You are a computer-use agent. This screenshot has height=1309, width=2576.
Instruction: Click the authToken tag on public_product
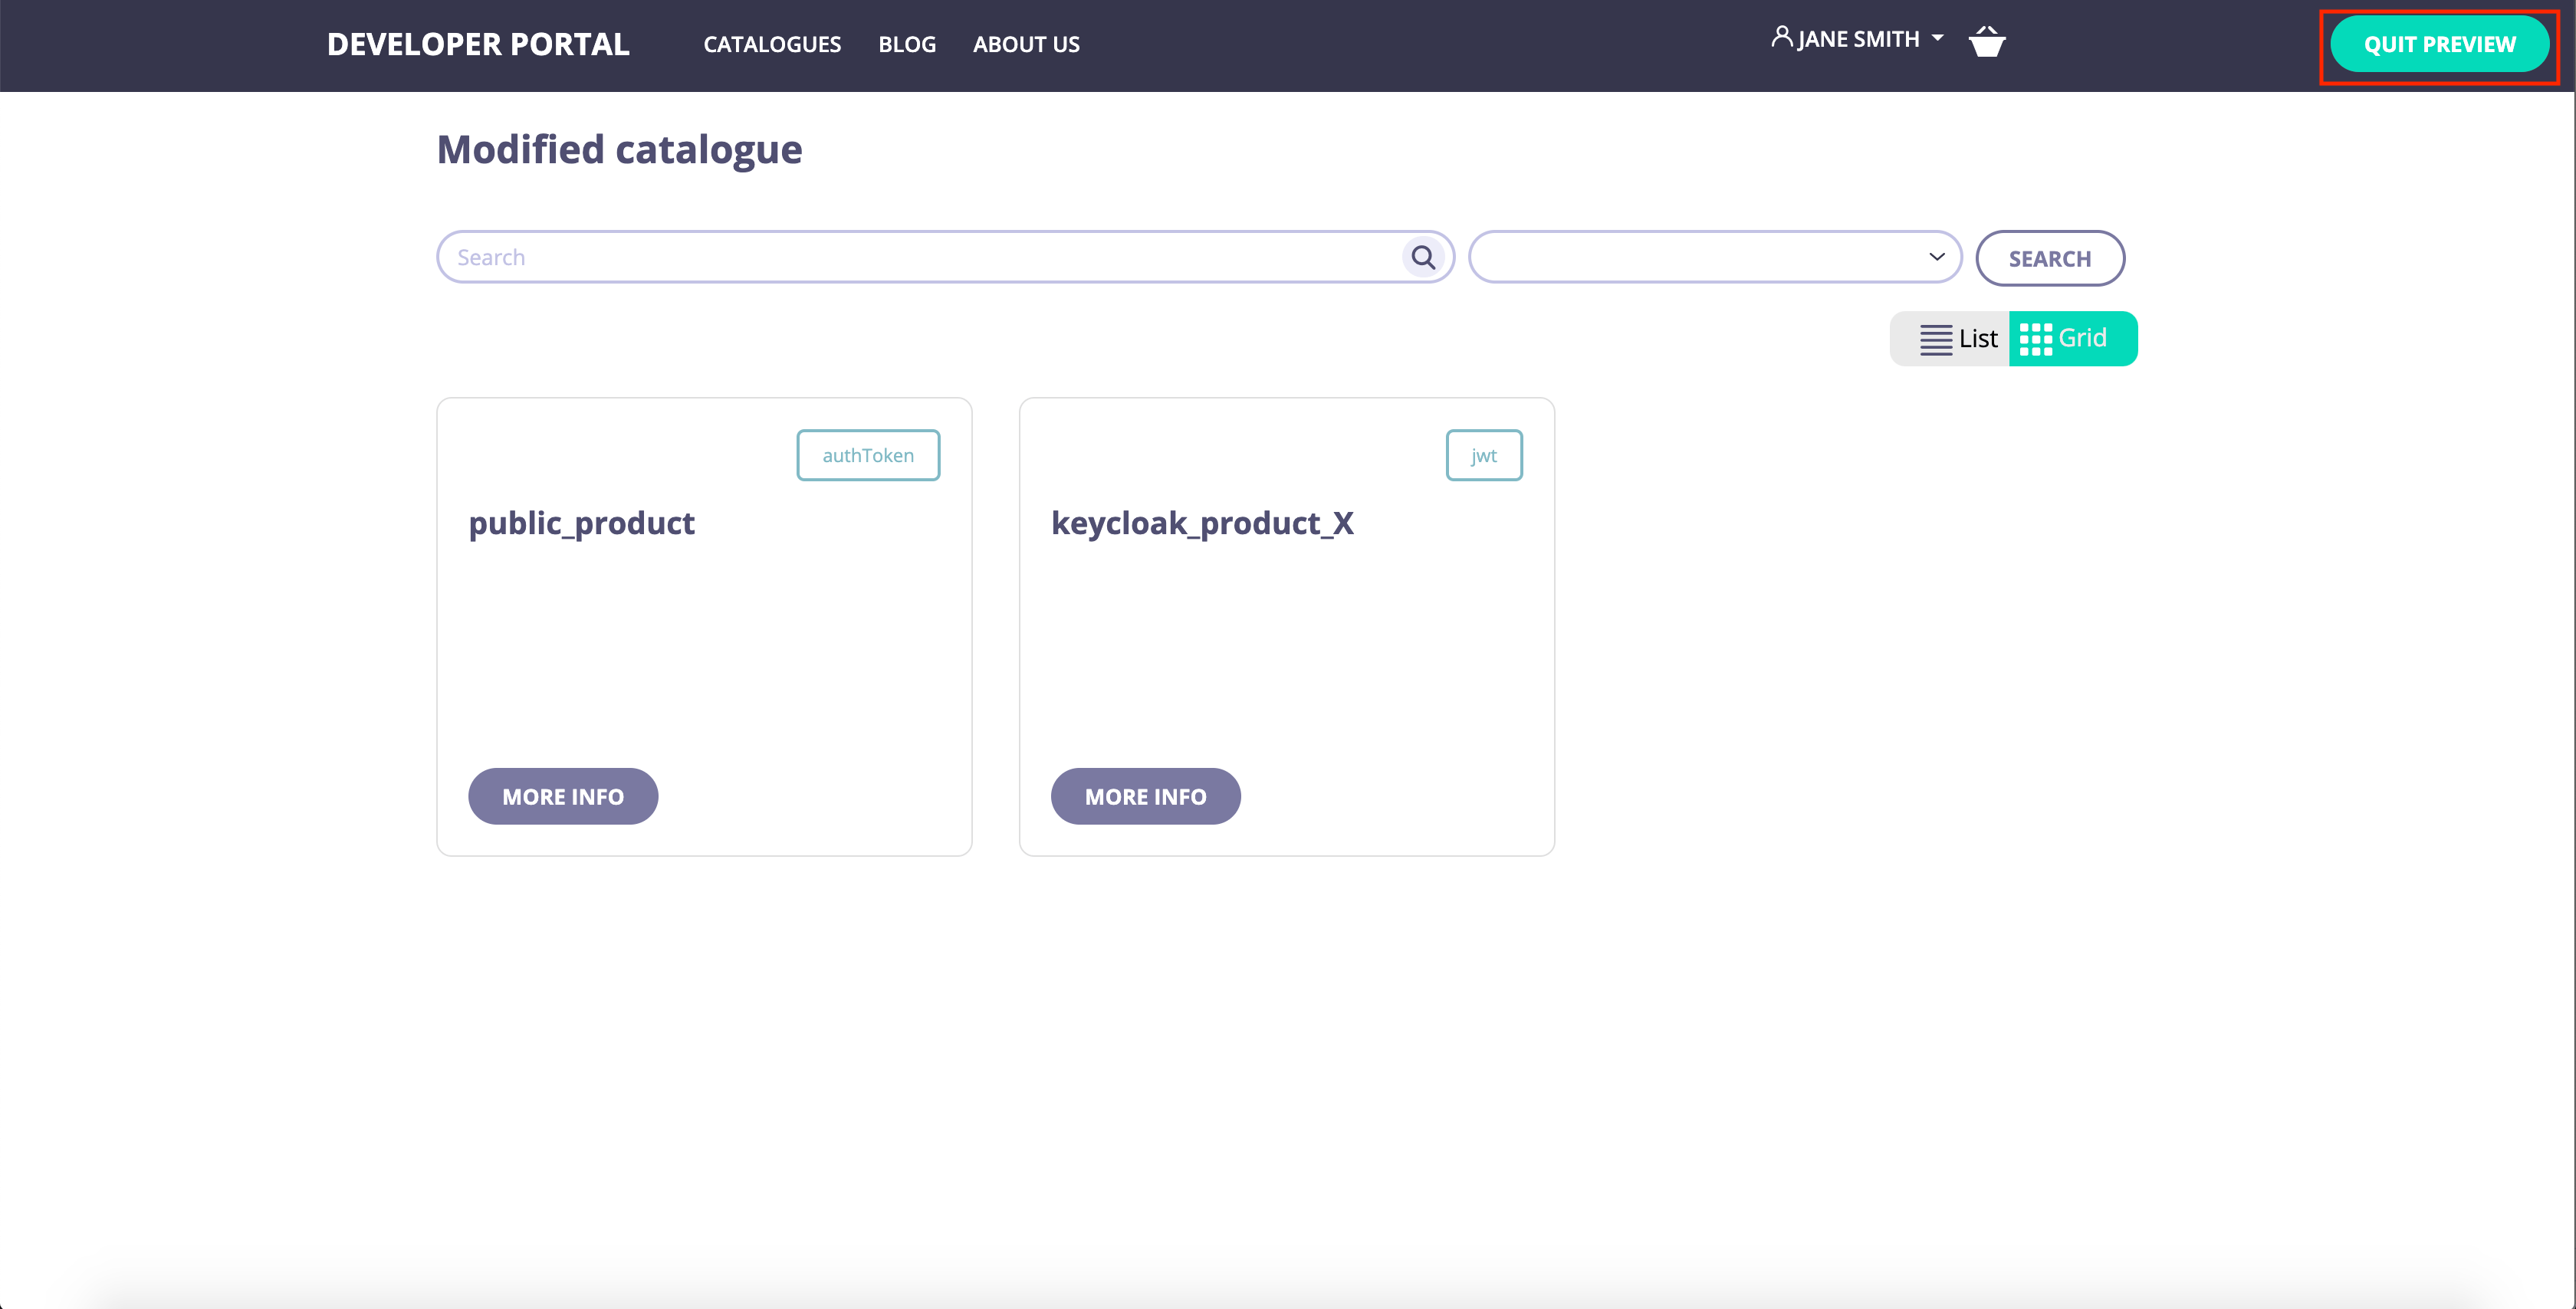pos(868,455)
